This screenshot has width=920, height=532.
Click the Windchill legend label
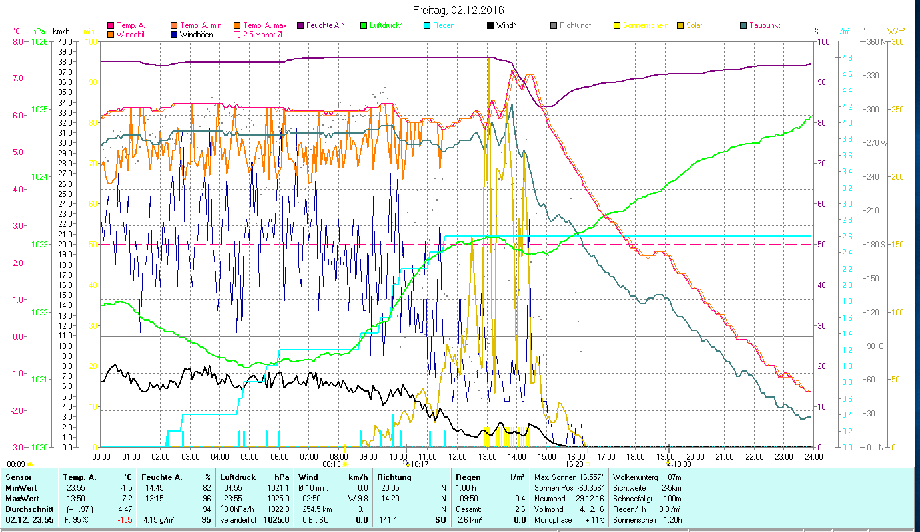pyautogui.click(x=132, y=34)
